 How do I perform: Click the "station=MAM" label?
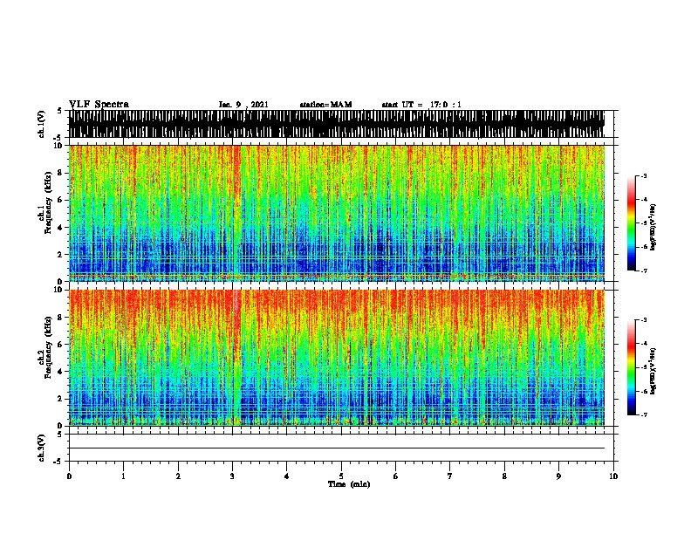325,105
